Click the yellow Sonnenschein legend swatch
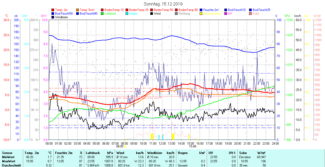Viewport: 325px width, 167px height. 201,14
